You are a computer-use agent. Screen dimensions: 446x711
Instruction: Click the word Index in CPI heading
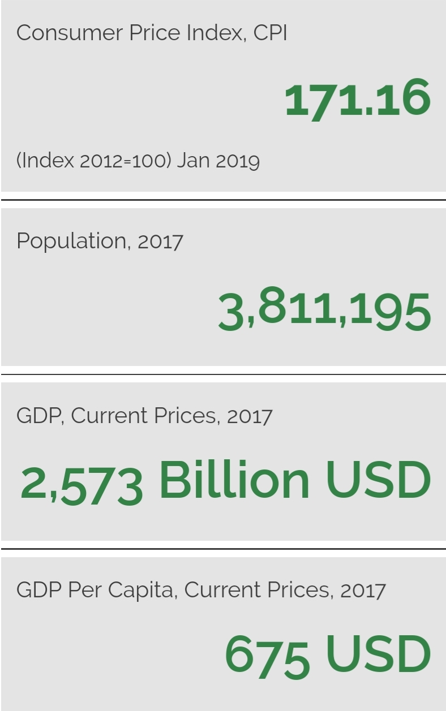pos(216,33)
